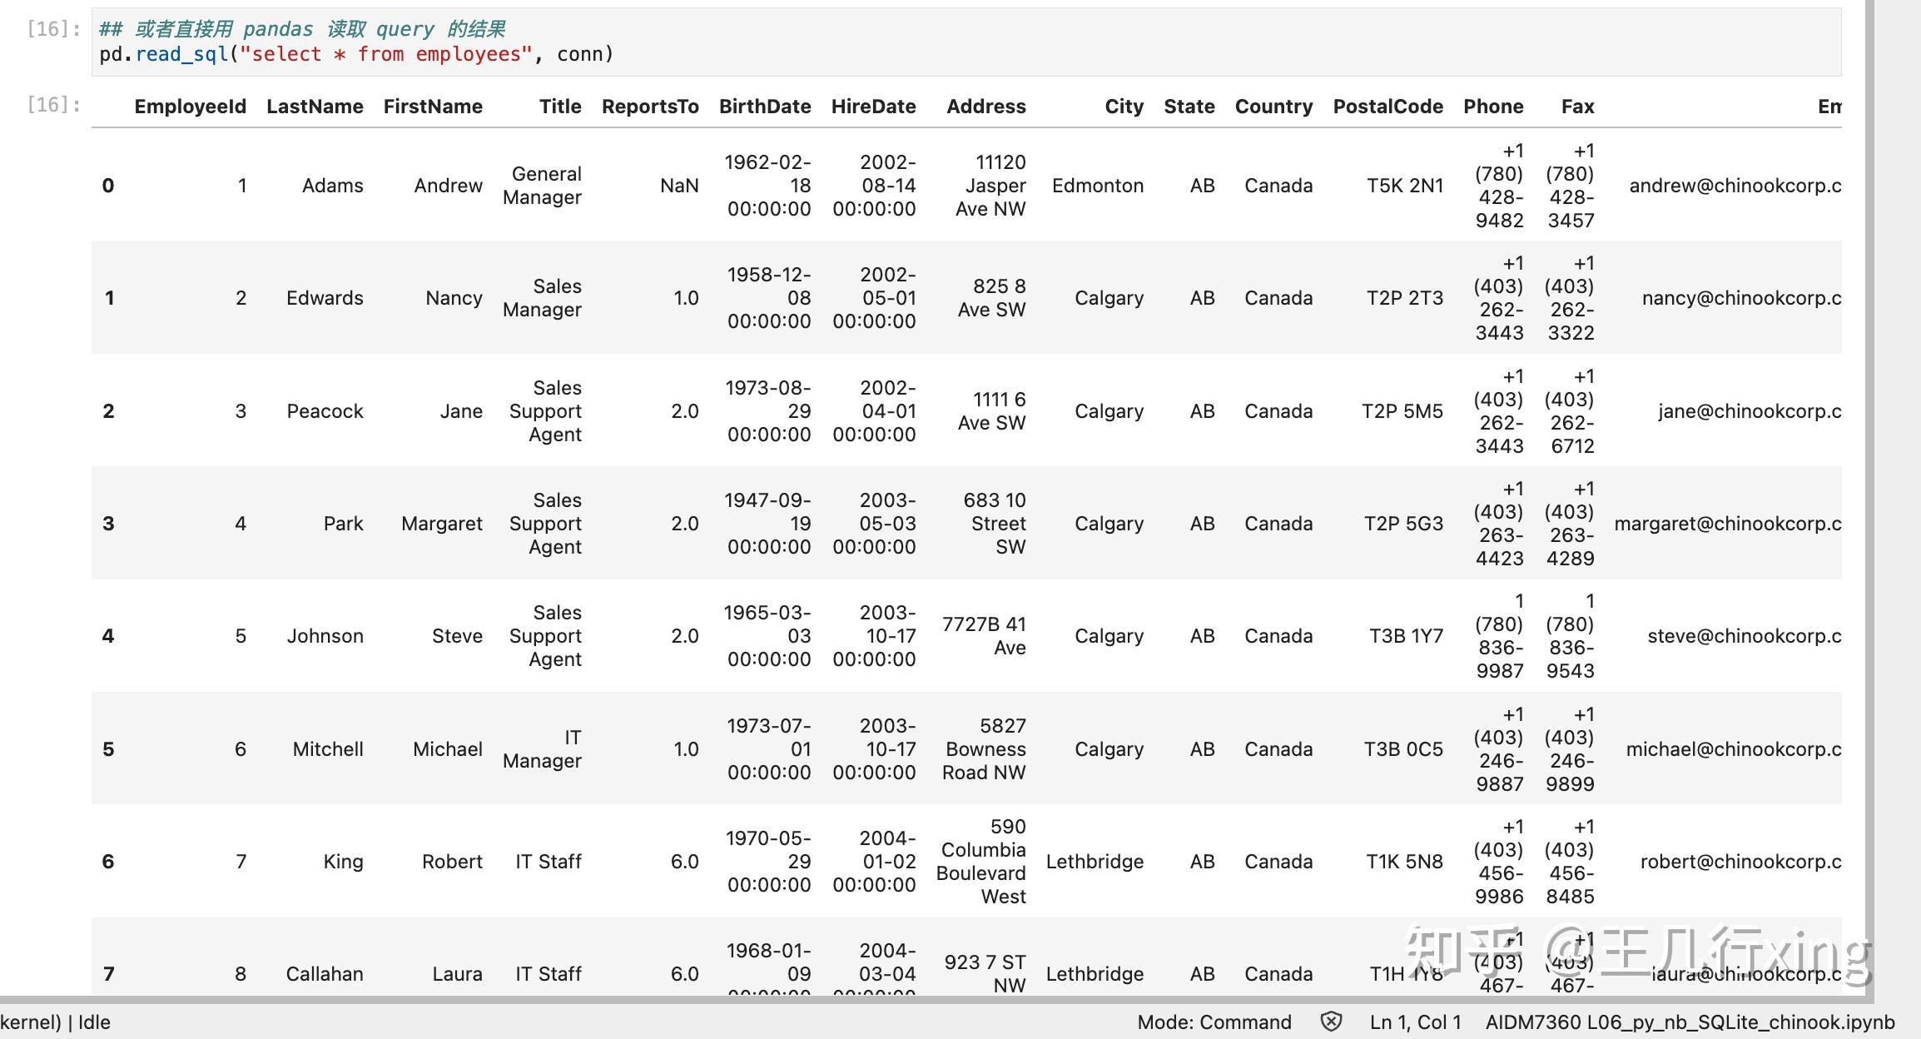Viewport: 1921px width, 1039px height.
Task: Click address 590 Columbia Boulevard West
Action: (980, 862)
